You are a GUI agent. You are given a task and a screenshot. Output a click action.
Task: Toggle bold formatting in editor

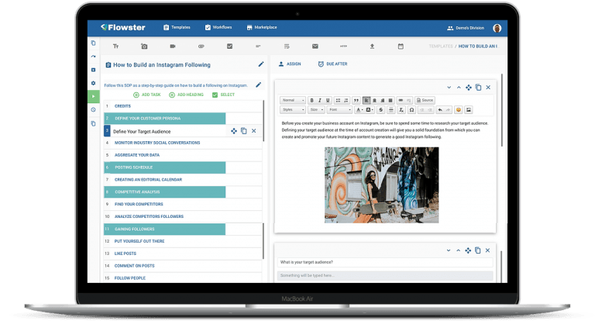[312, 100]
